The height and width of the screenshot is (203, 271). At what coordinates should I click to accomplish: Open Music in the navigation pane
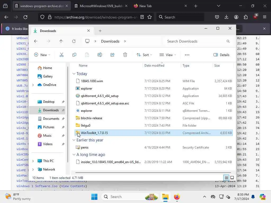(x=47, y=136)
